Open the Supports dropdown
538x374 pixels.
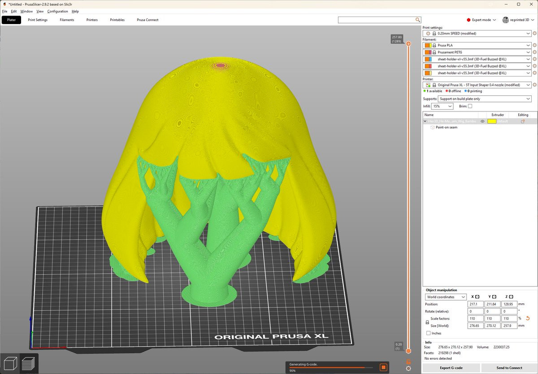(485, 99)
